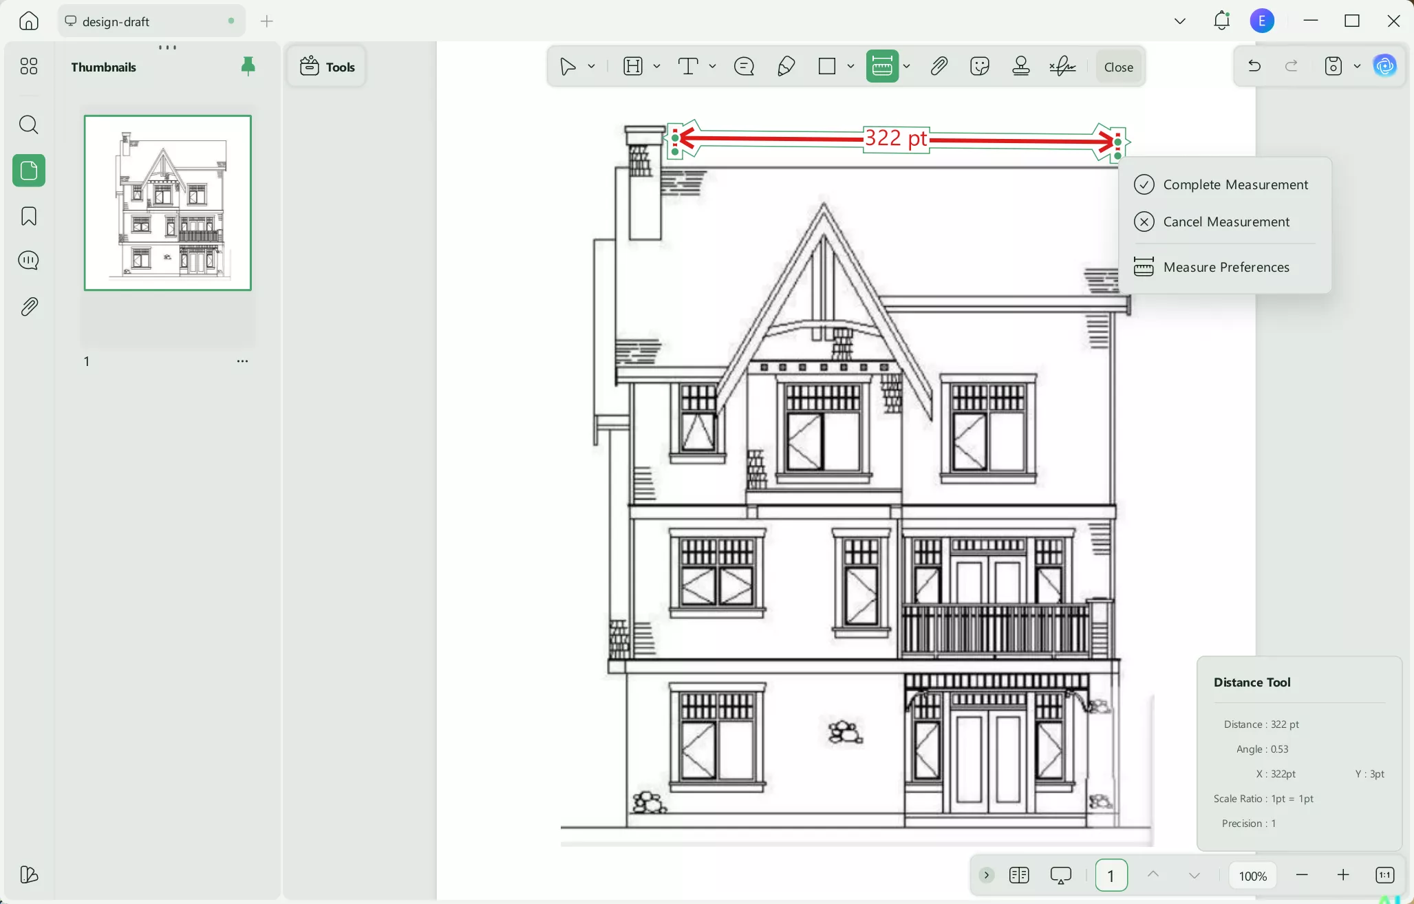1414x904 pixels.
Task: Unpin the Thumbnails panel
Action: pyautogui.click(x=248, y=66)
